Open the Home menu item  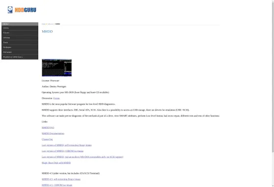coord(20,28)
